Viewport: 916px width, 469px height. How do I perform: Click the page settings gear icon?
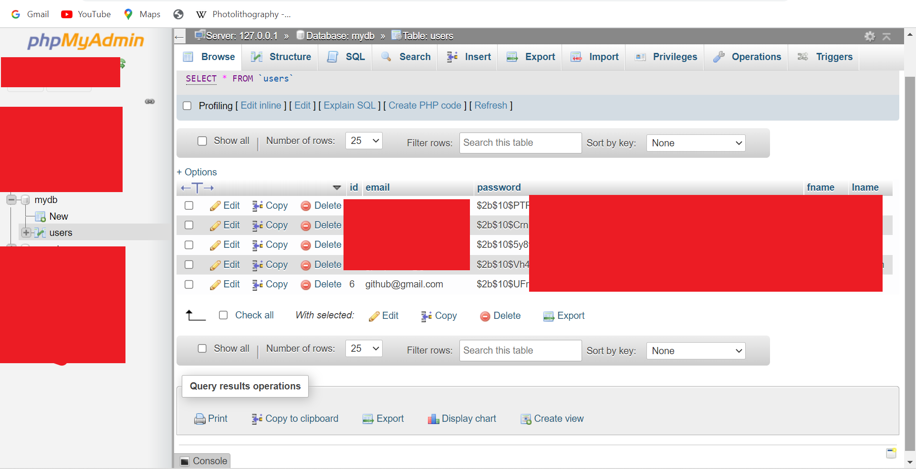tap(870, 36)
